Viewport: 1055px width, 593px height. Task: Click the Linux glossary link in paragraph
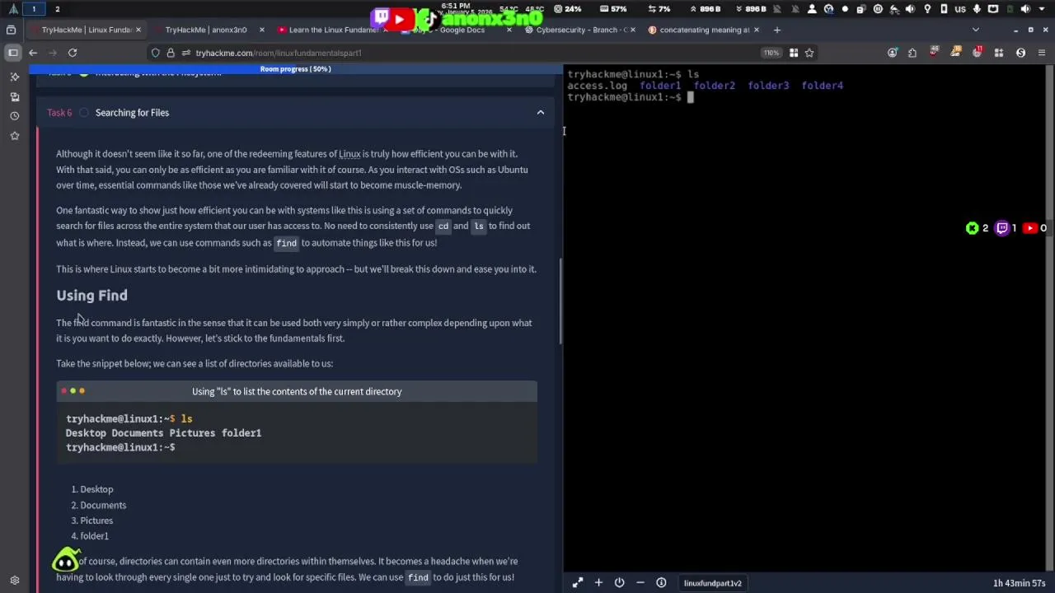coord(349,154)
